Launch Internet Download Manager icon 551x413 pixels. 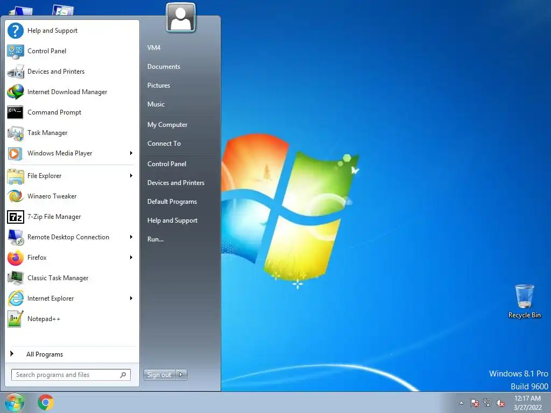[x=16, y=92]
